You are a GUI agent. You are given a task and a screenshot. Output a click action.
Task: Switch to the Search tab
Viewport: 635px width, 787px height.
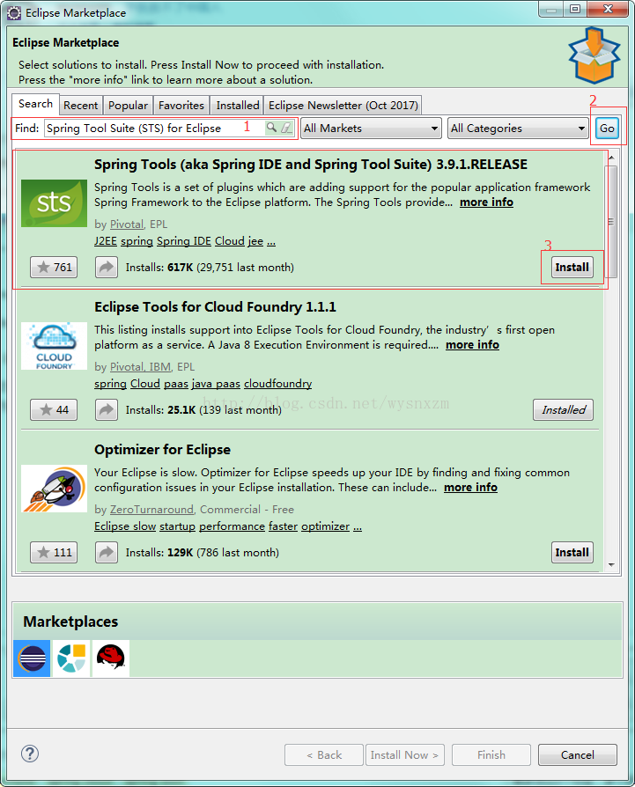35,104
